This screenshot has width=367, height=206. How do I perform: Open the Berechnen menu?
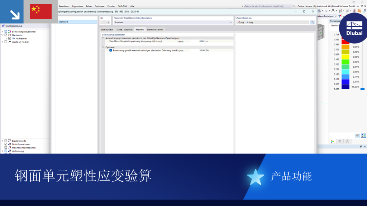[x=64, y=6]
